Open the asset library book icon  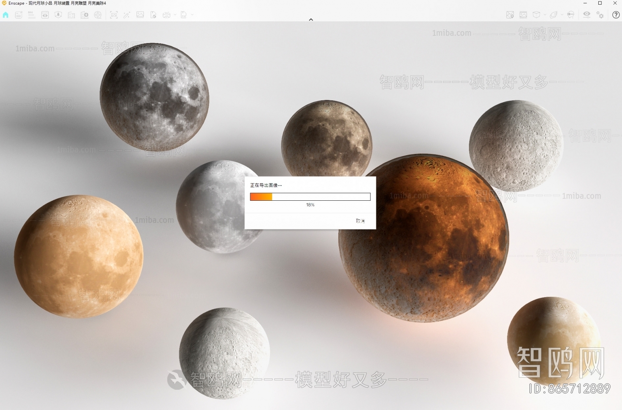(x=71, y=15)
